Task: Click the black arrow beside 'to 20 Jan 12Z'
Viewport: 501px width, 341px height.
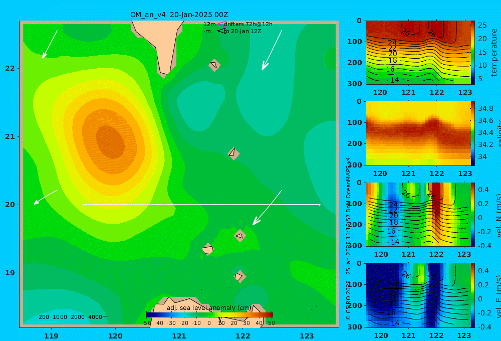Action: tap(222, 31)
